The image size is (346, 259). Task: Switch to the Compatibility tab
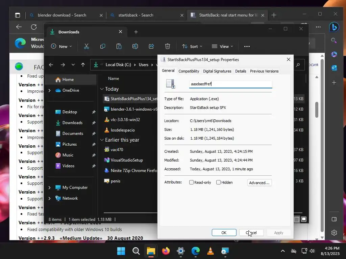point(189,71)
